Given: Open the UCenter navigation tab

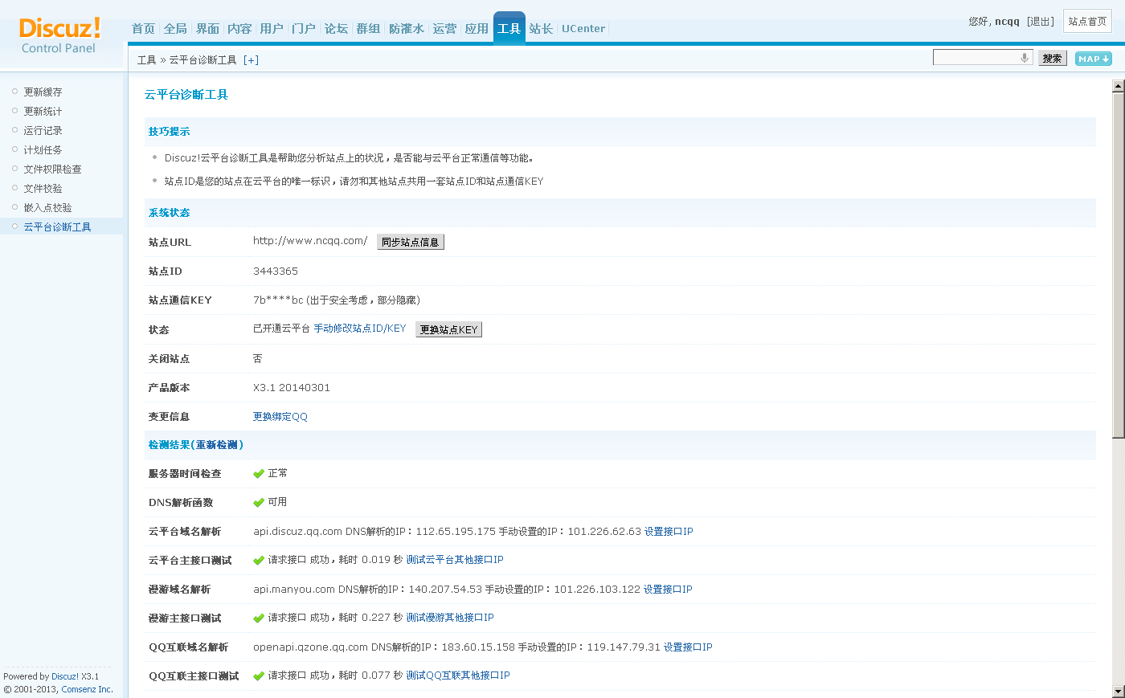Looking at the screenshot, I should pos(583,29).
